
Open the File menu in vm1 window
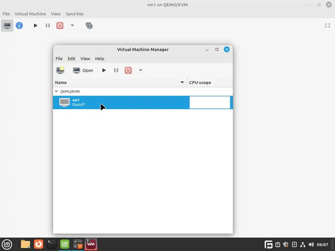[6, 14]
